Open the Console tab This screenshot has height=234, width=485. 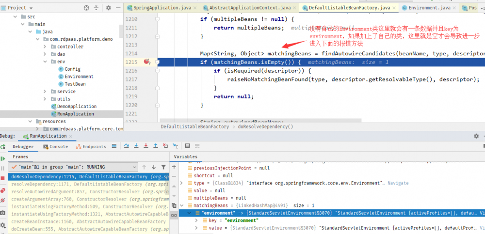[55, 146]
